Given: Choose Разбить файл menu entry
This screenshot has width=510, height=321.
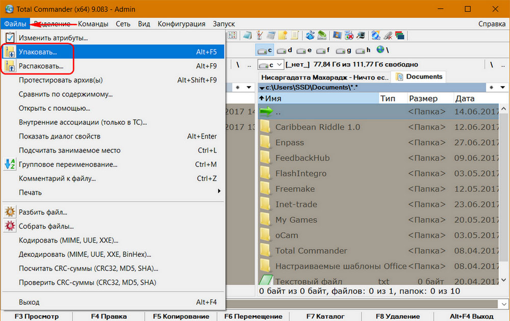Looking at the screenshot, I should coord(113,212).
